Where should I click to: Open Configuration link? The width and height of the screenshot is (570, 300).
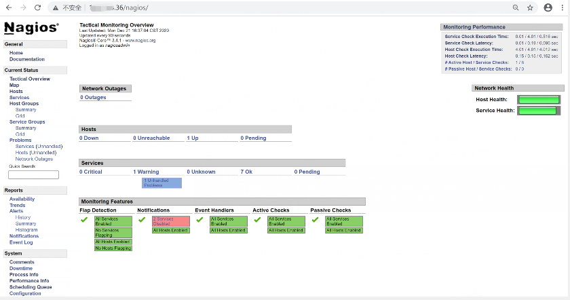(25, 293)
